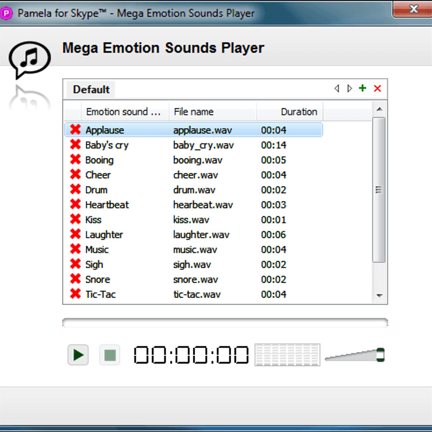Click the scrollbar up arrow
The image size is (432, 432).
tap(380, 109)
